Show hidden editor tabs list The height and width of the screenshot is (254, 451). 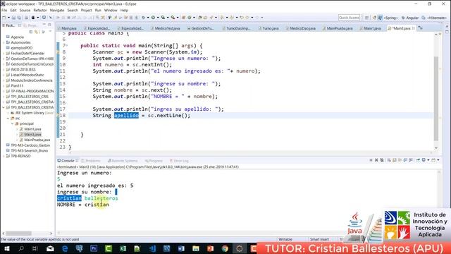click(x=421, y=28)
